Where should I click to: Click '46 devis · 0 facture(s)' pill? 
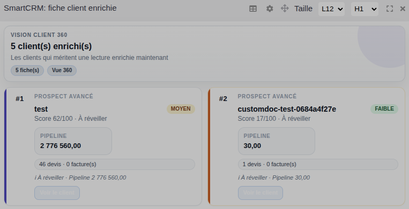(115, 164)
